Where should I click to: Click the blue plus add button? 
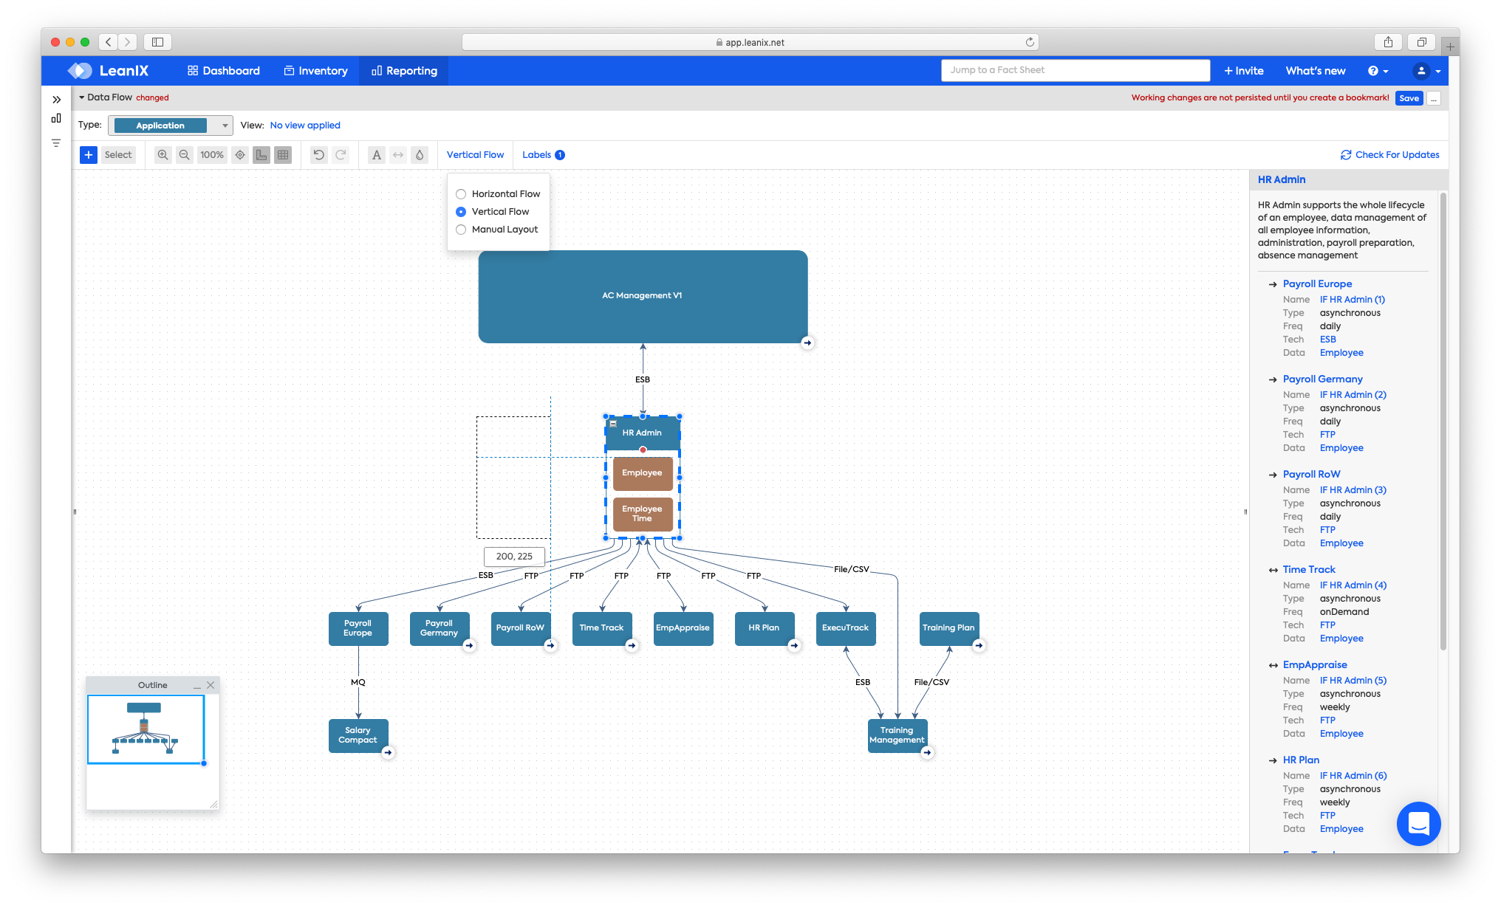pyautogui.click(x=89, y=155)
